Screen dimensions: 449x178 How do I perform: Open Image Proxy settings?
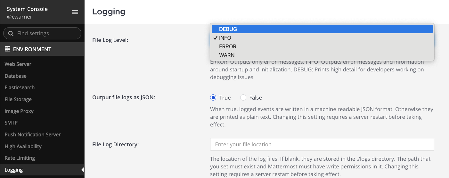[19, 111]
